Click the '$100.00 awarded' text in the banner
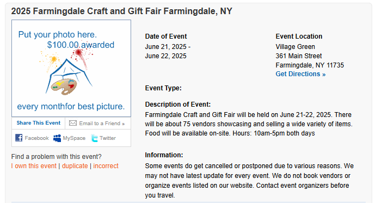 81,45
